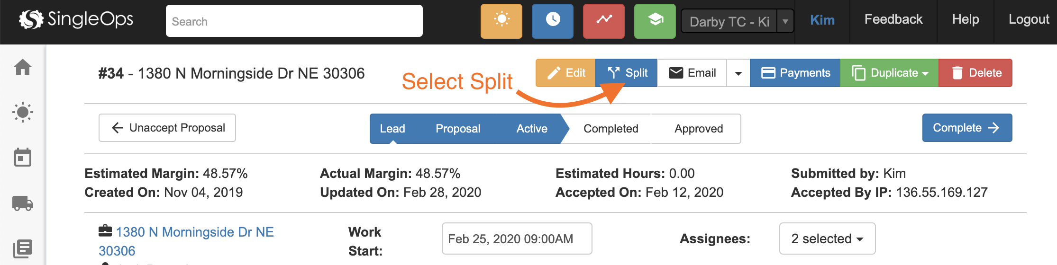Click the Work Start date field

[x=517, y=239]
